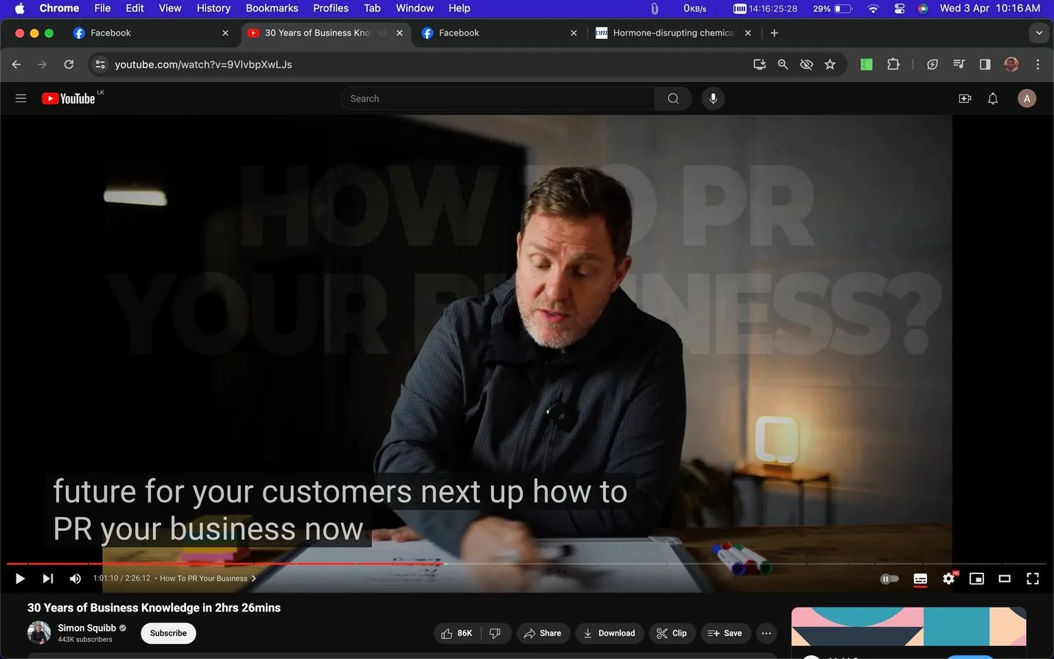Bookmark this page with the star
1054x659 pixels.
830,64
